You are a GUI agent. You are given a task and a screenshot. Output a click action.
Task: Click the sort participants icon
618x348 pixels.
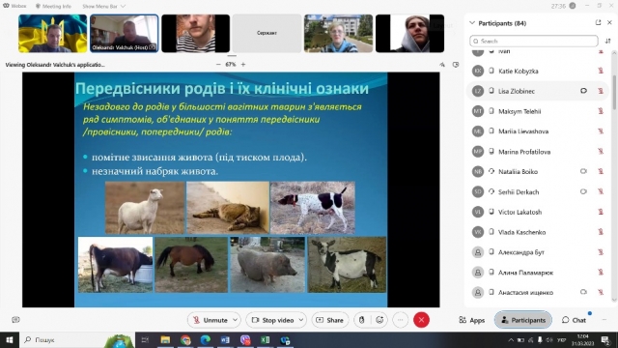(607, 41)
